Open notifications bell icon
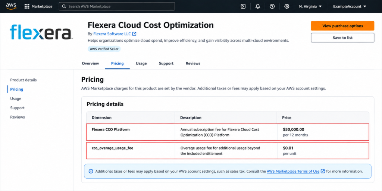The height and width of the screenshot is (191, 382). [x=257, y=6]
